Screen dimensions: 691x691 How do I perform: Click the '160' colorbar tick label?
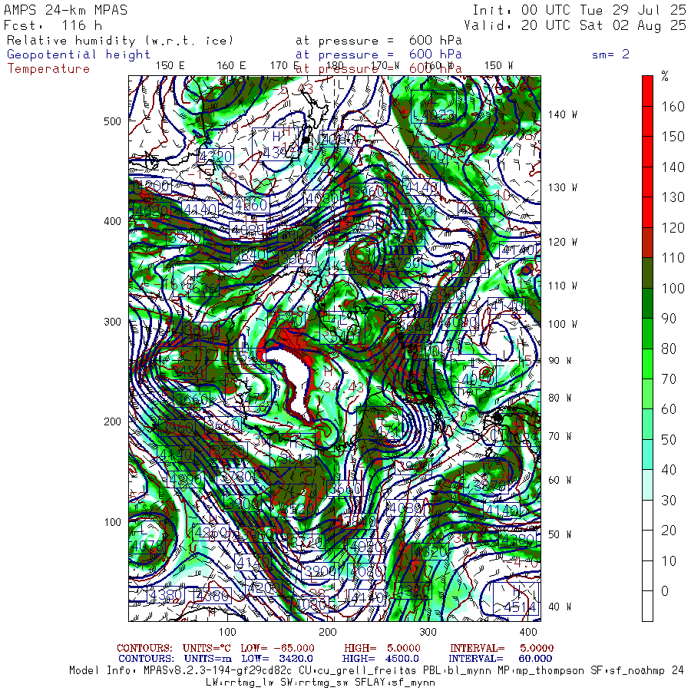pos(673,107)
